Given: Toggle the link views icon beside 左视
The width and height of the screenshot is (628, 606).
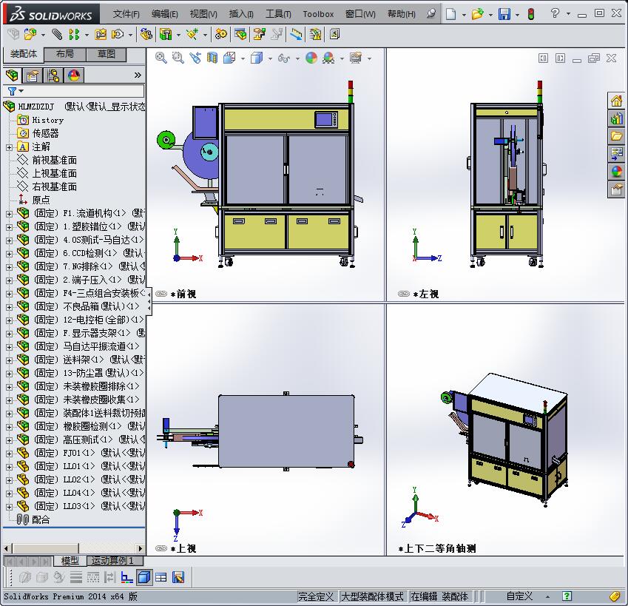Looking at the screenshot, I should point(404,294).
